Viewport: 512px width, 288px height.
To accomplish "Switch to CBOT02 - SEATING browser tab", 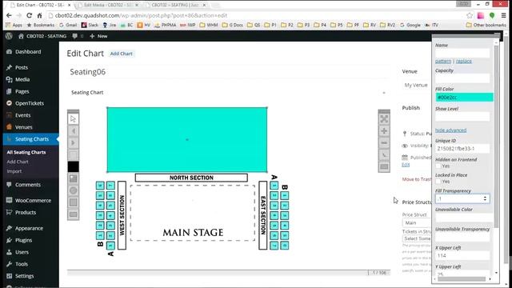I will click(x=175, y=5).
